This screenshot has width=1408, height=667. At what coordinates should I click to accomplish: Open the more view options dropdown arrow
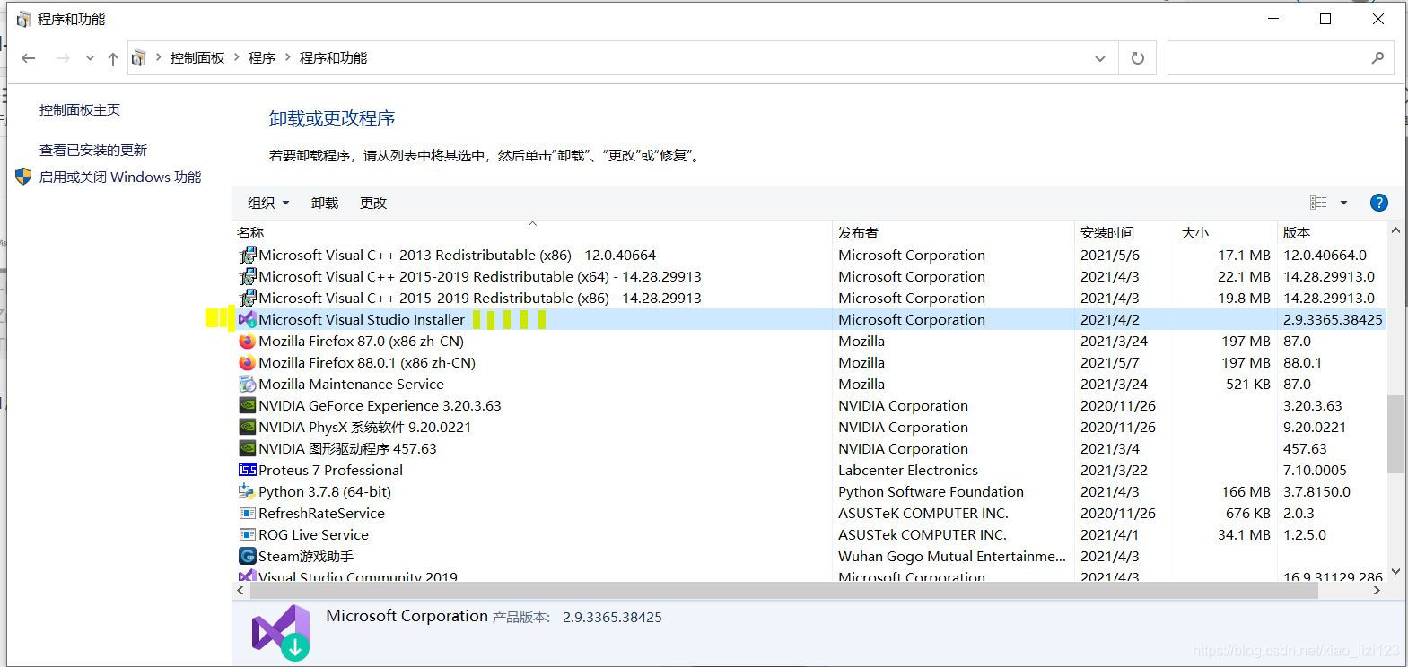pyautogui.click(x=1343, y=203)
